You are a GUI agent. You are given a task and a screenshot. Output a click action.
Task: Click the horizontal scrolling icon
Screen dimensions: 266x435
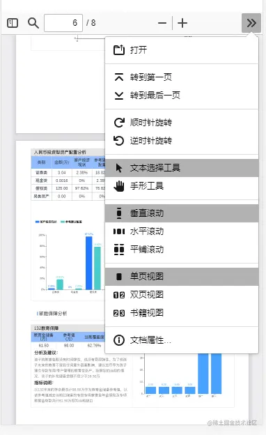point(119,231)
